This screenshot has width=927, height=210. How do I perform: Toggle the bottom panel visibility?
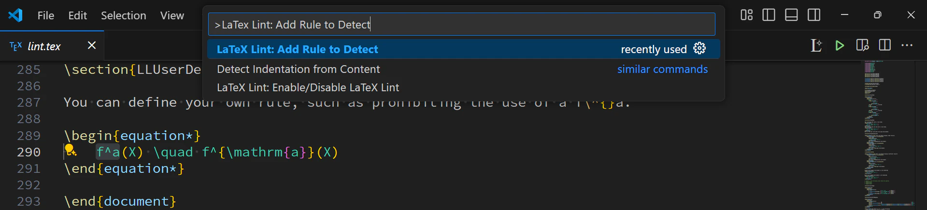pos(791,15)
